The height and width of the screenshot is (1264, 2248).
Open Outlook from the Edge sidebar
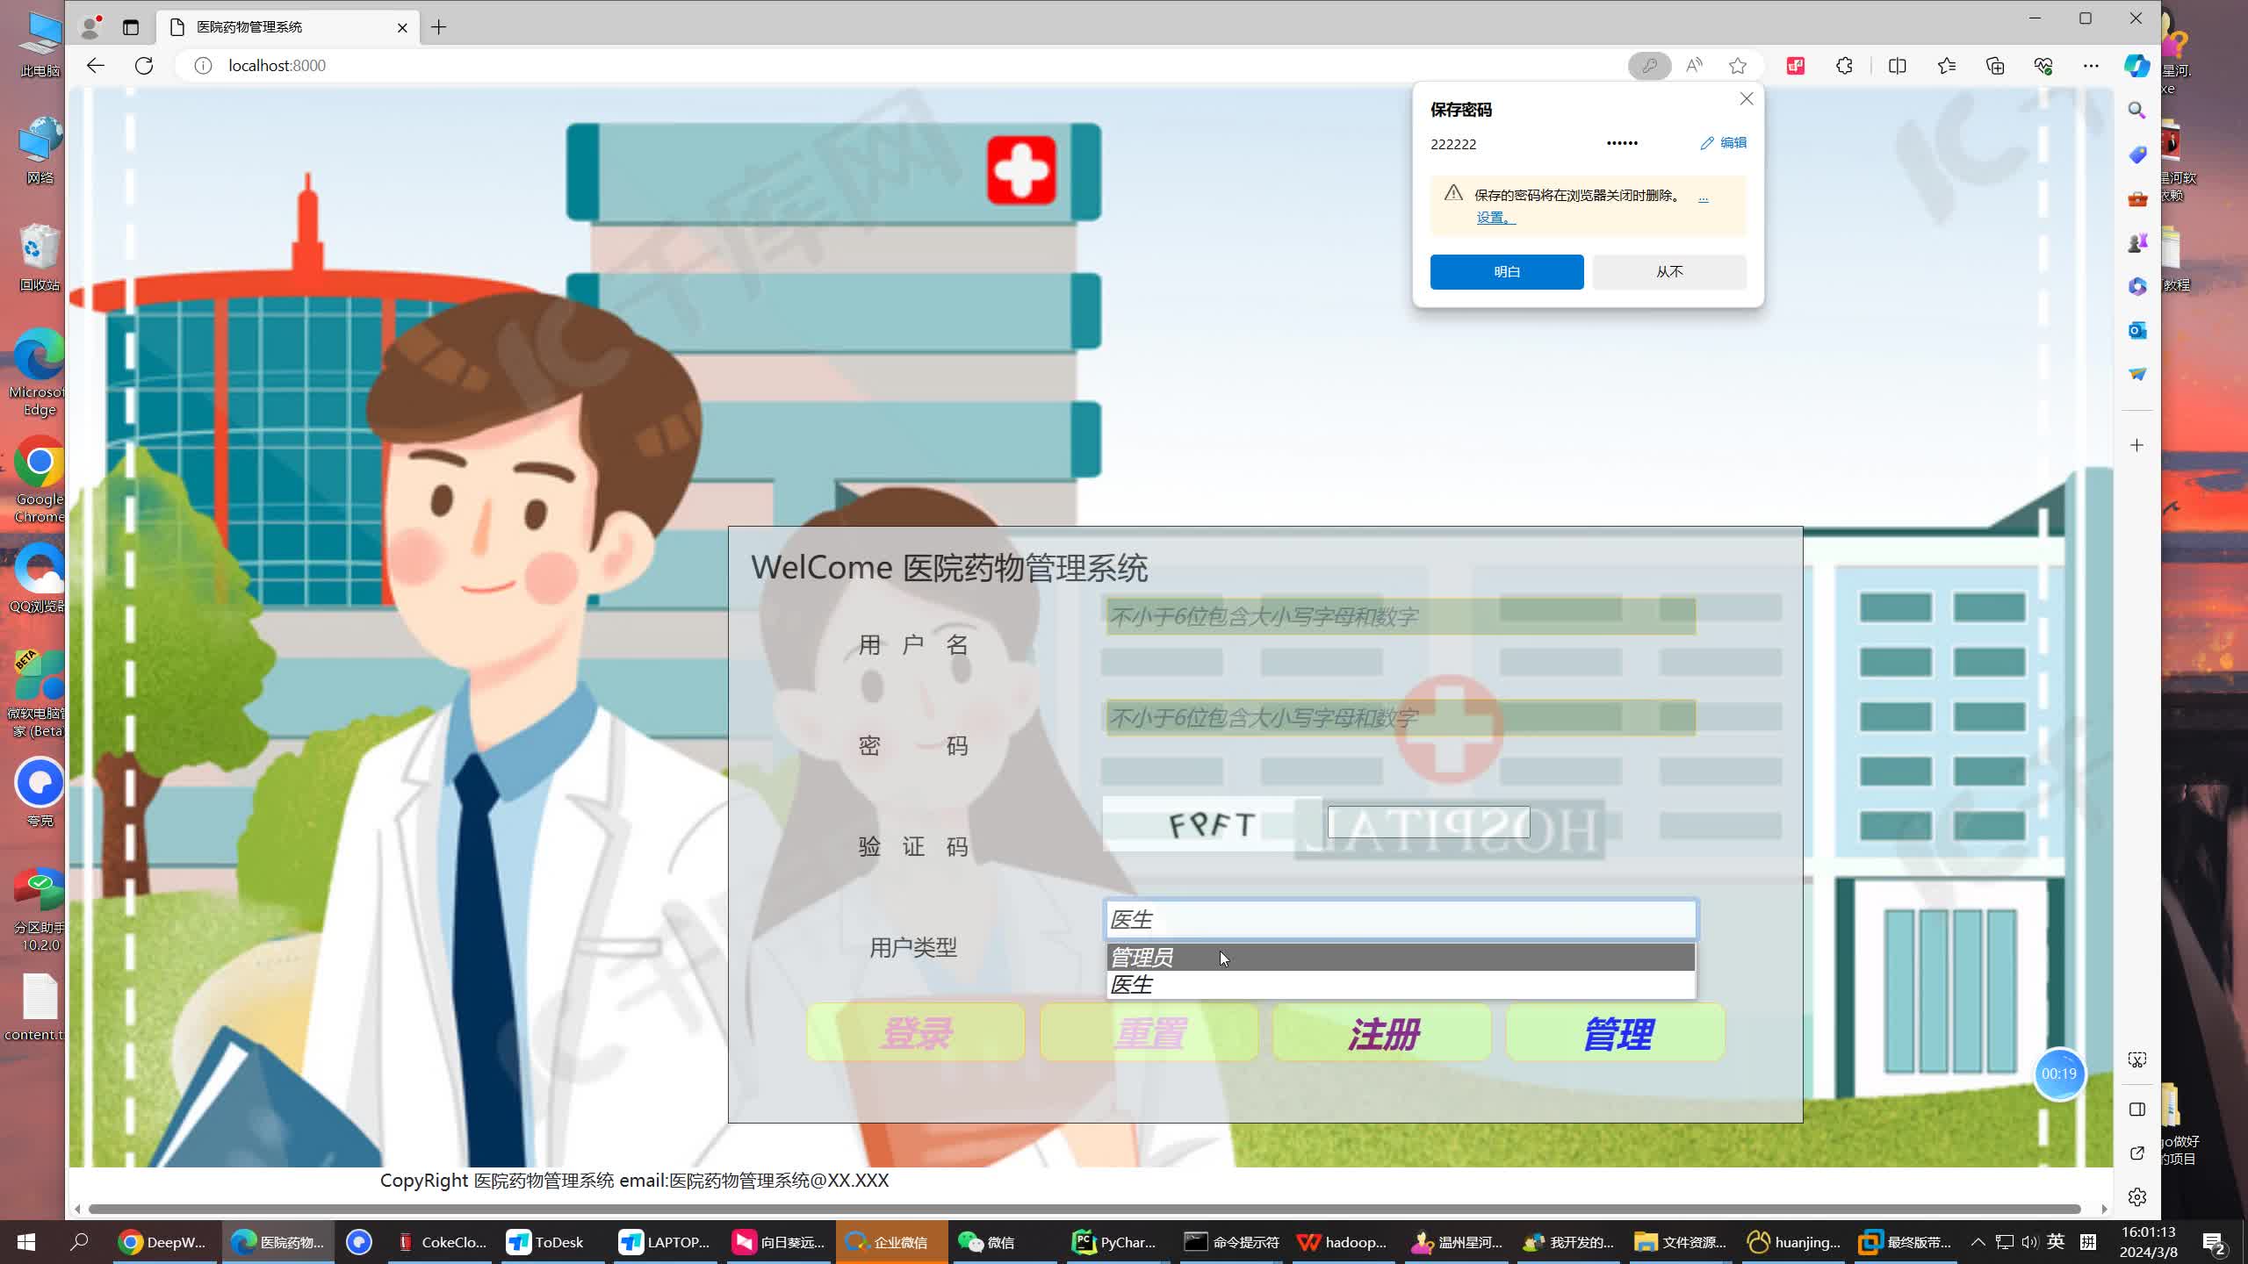[2137, 331]
